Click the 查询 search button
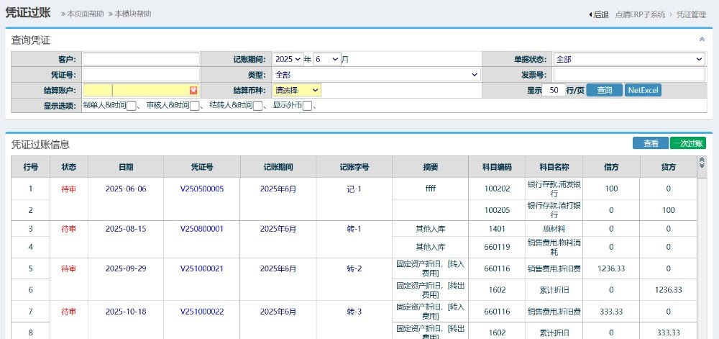Screen dimensions: 719x339 pos(604,91)
